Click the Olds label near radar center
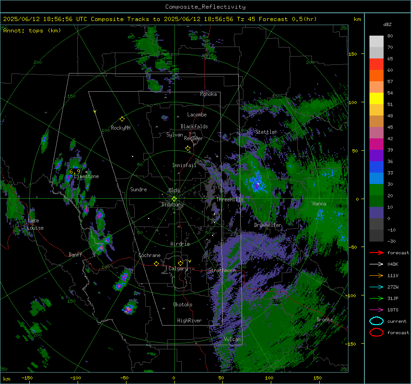The image size is (411, 384). click(174, 190)
